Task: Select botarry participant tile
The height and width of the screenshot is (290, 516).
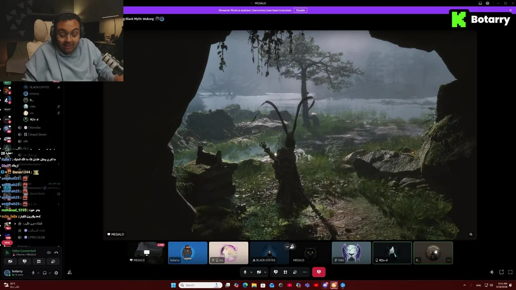Action: pyautogui.click(x=187, y=253)
